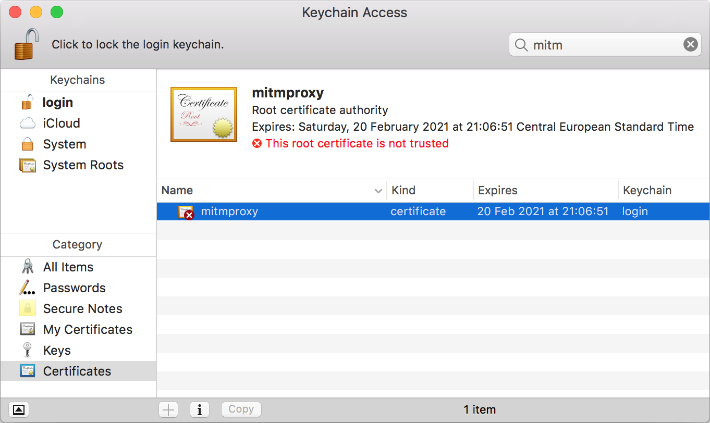Screen dimensions: 710x423
Task: Show All Items category
Action: [x=68, y=267]
